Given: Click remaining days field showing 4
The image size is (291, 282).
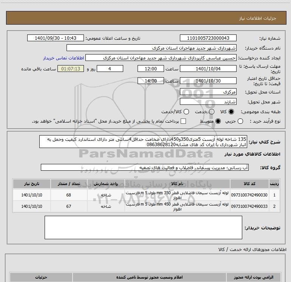Looking at the screenshot, I should pyautogui.click(x=110, y=69).
